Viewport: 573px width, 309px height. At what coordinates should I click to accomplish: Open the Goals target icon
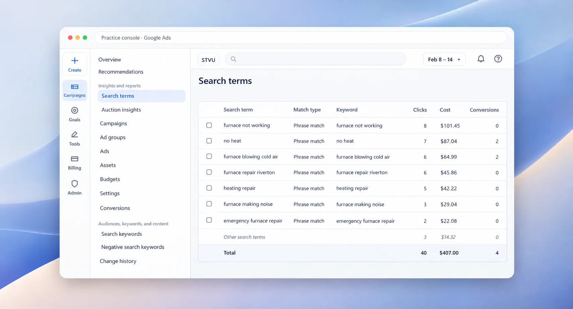(74, 111)
